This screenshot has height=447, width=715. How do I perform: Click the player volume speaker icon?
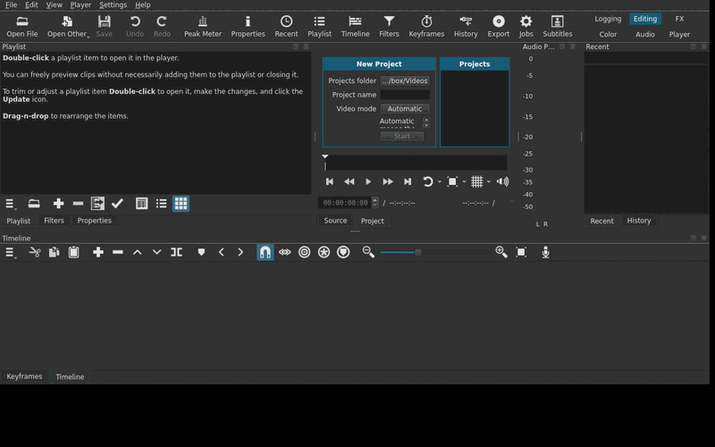click(x=502, y=181)
